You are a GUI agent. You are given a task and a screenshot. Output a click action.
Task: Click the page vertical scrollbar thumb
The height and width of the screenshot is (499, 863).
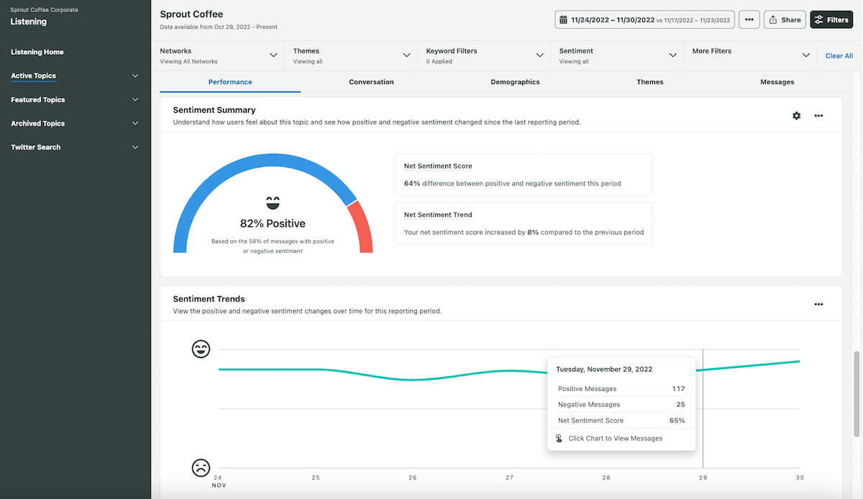(856, 394)
